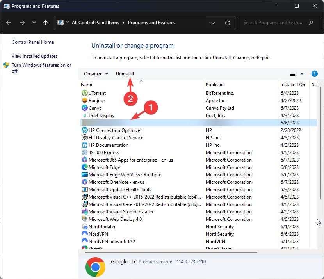Click the BitTorrent Inc. publisher cell
This screenshot has width=324, height=279.
coord(220,93)
